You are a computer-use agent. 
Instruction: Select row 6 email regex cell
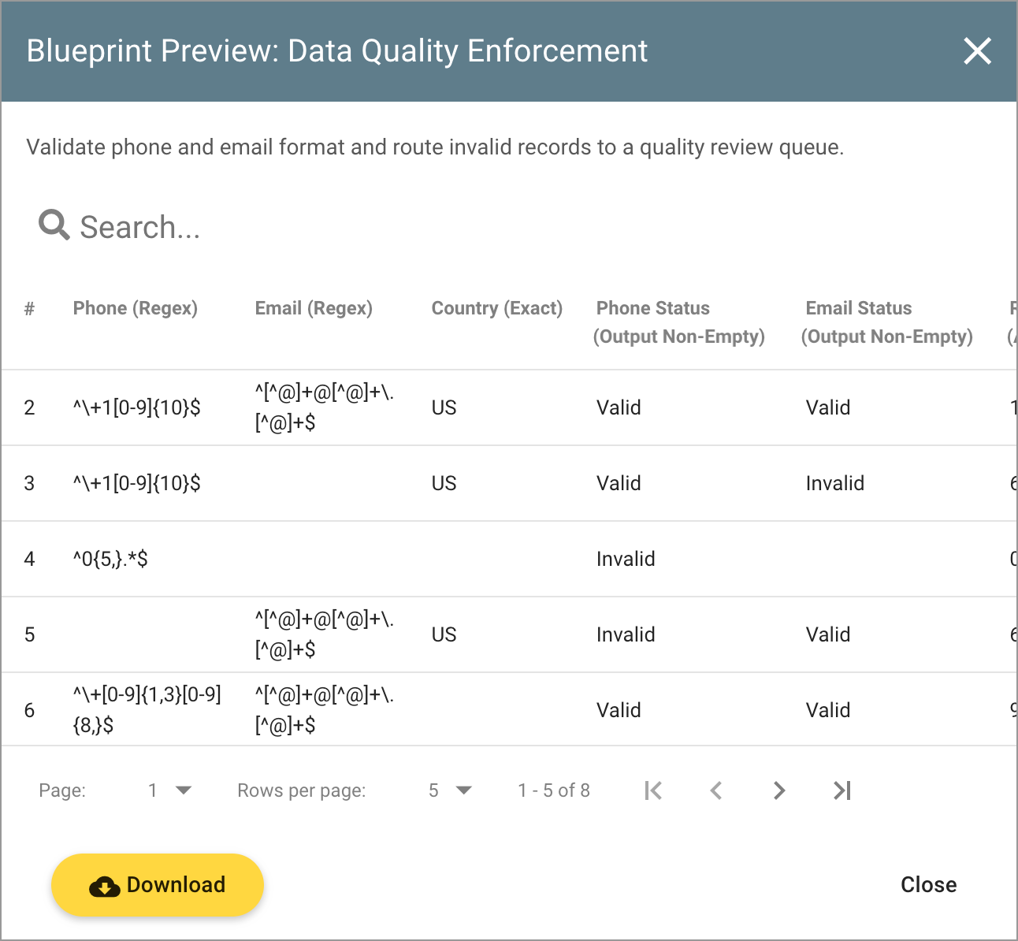pyautogui.click(x=325, y=710)
